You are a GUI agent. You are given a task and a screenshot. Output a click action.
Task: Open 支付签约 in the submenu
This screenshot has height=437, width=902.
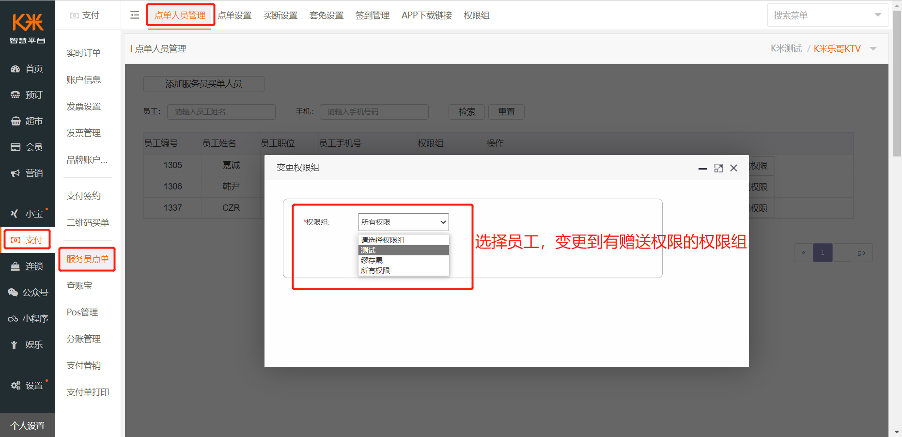[83, 196]
